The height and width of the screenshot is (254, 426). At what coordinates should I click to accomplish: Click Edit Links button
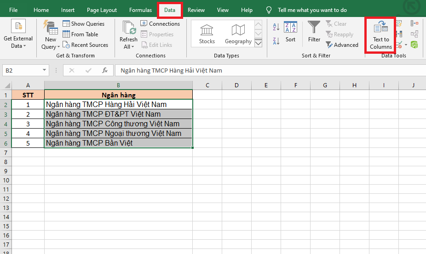[157, 45]
